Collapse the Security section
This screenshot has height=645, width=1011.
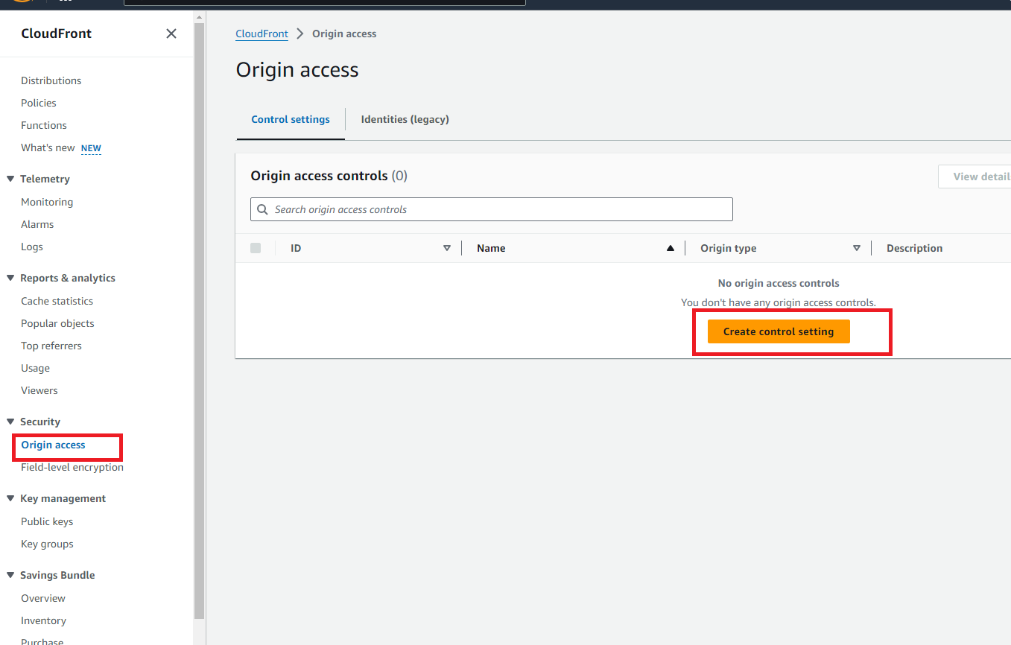tap(10, 422)
